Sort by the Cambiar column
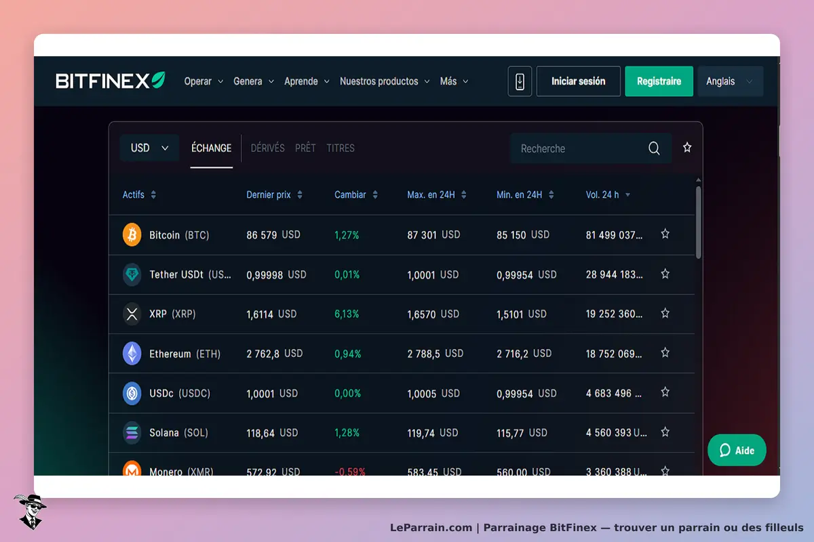Viewport: 814px width, 542px height. click(356, 194)
